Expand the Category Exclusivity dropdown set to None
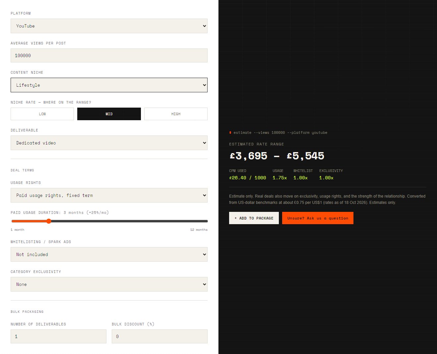This screenshot has width=437, height=354. pyautogui.click(x=109, y=284)
